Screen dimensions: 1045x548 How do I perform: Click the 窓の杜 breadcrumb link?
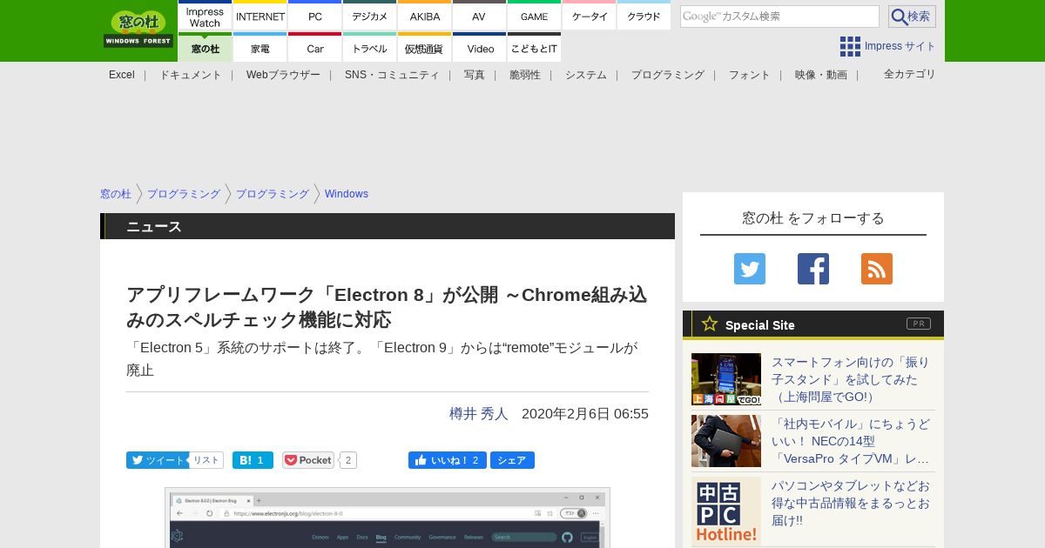click(x=116, y=194)
